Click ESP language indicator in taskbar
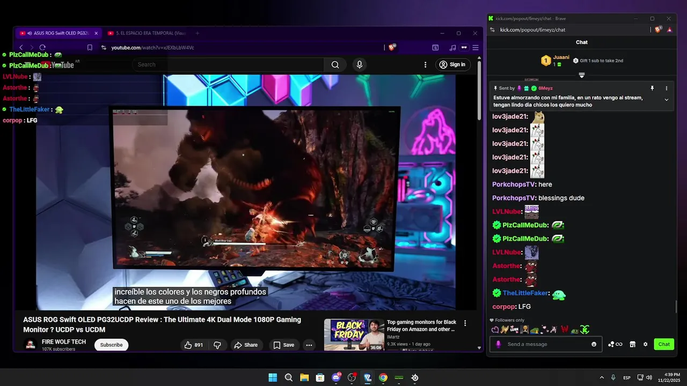This screenshot has width=687, height=386. tap(627, 377)
